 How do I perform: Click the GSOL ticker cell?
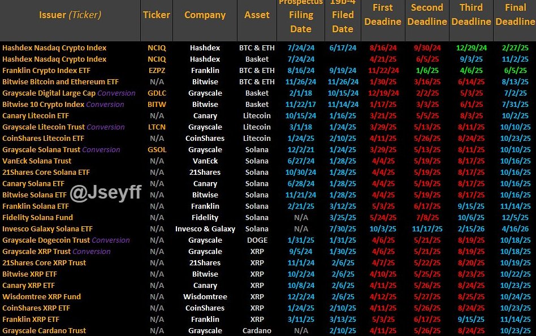[x=157, y=150]
